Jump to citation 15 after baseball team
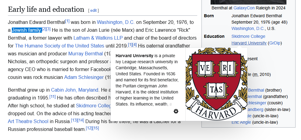This screenshot has height=140, width=301. click(x=96, y=128)
